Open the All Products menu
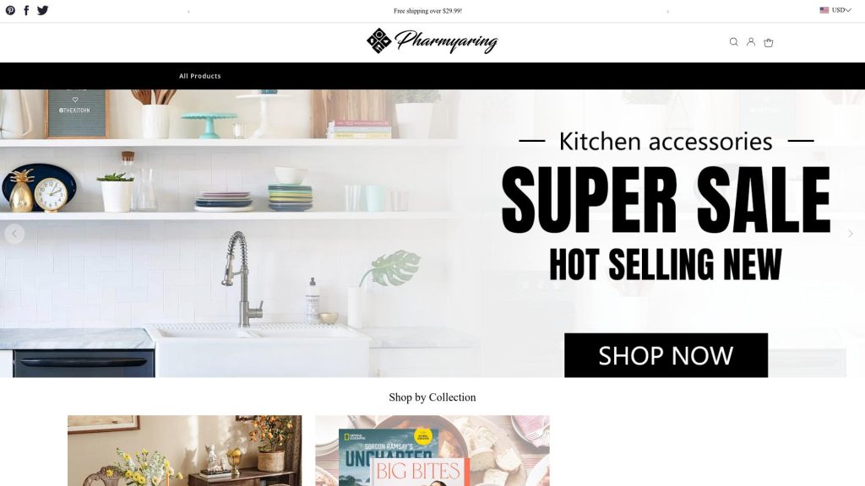 [199, 76]
